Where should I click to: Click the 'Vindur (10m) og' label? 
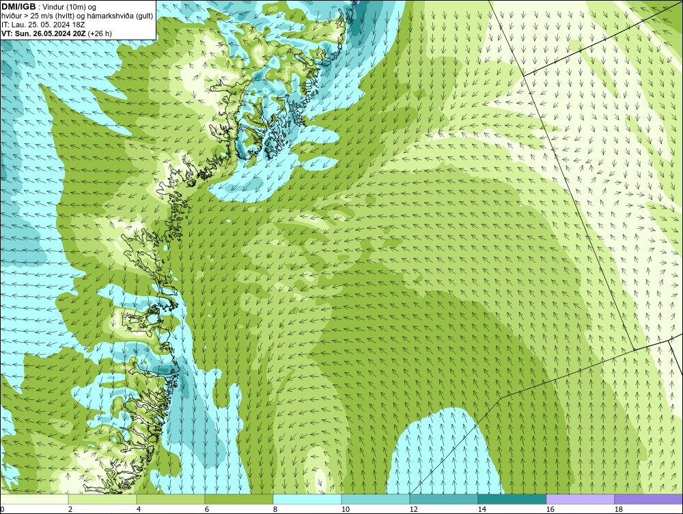[x=70, y=7]
